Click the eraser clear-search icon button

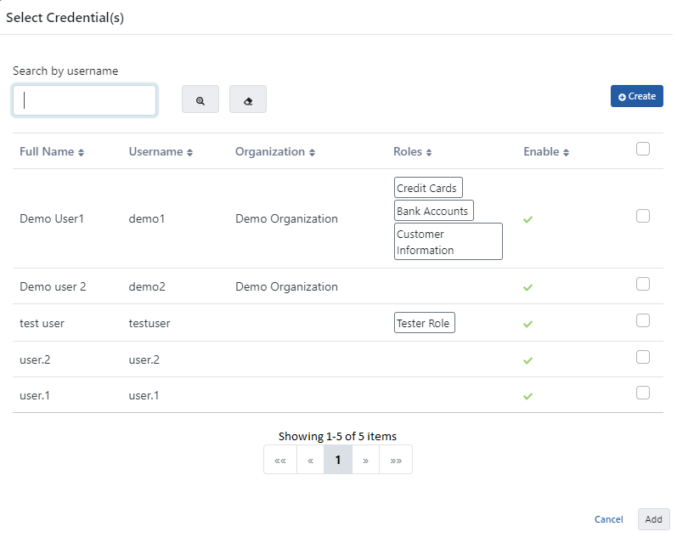(x=248, y=99)
